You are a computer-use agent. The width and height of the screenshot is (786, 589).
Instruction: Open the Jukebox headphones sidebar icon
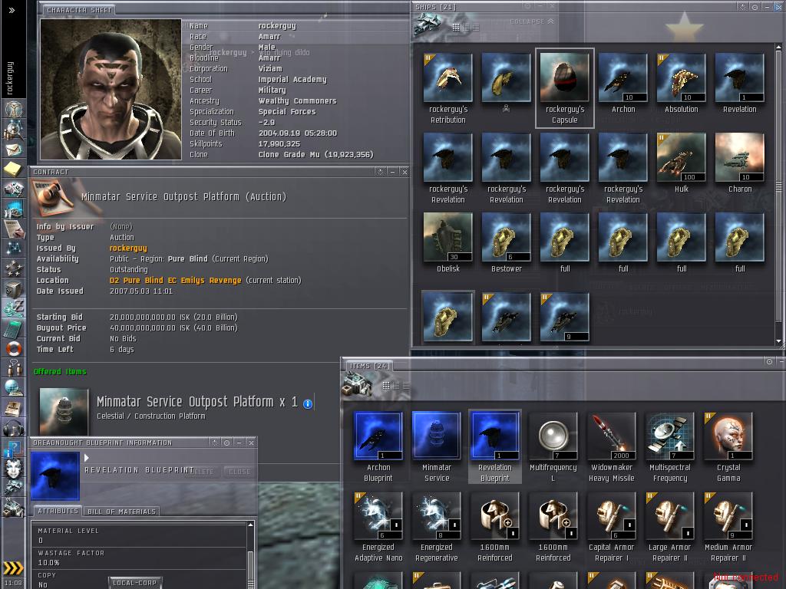[x=14, y=429]
